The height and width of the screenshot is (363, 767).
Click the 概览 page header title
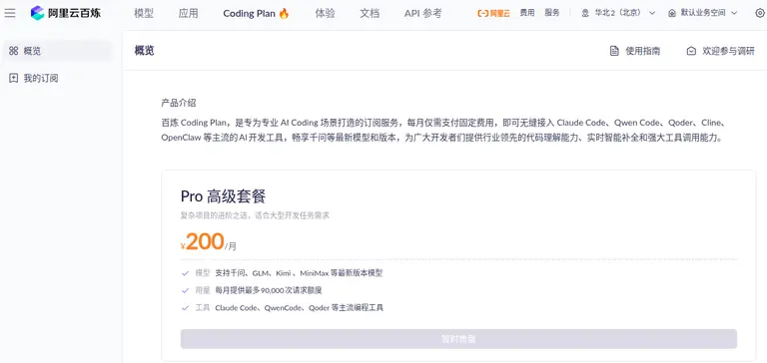(x=144, y=51)
